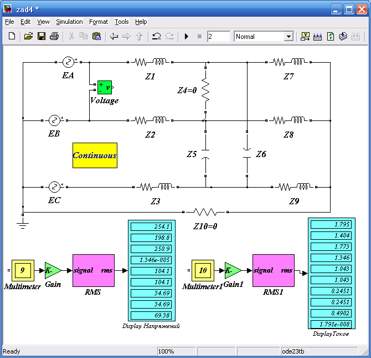Open the Library Browser toolbar icon

point(305,36)
